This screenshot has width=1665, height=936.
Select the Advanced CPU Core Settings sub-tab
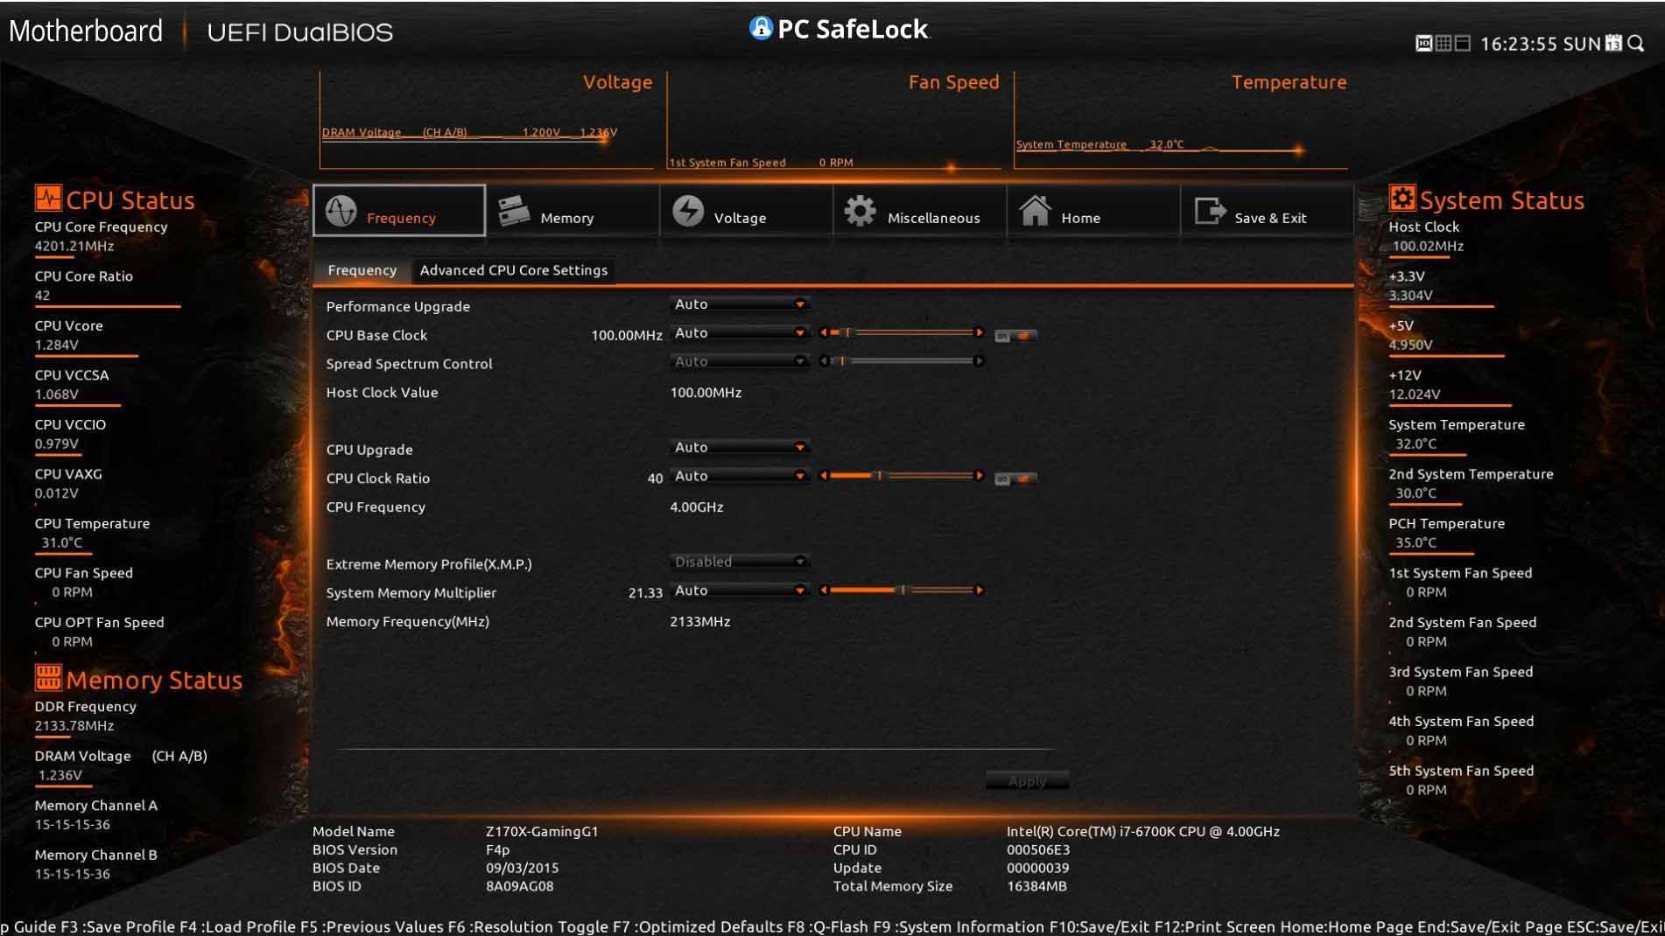tap(513, 270)
